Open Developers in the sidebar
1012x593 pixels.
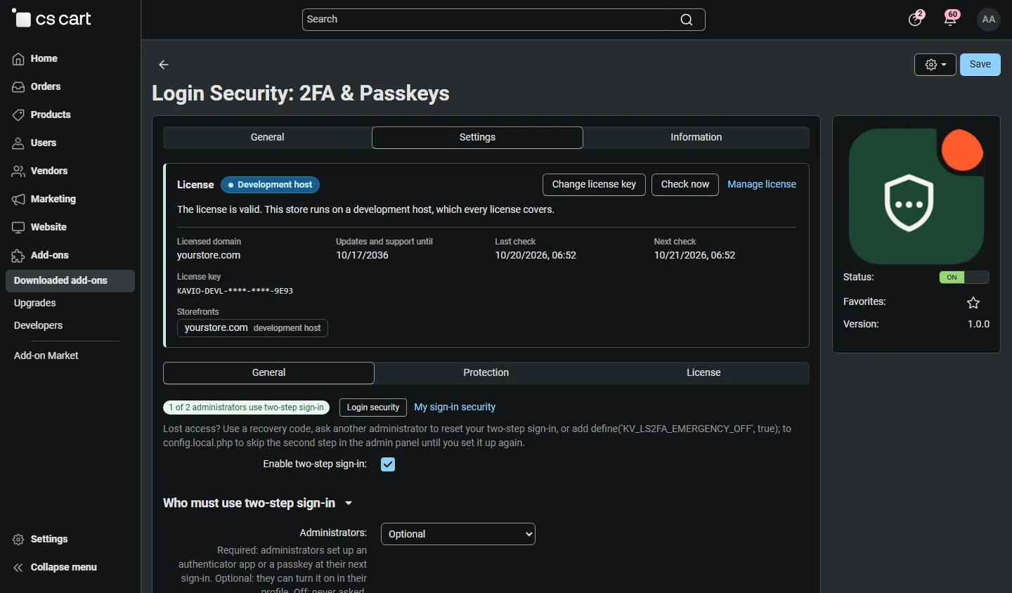coord(39,326)
